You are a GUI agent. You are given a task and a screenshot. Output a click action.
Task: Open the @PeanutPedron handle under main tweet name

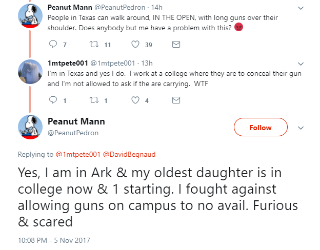click(x=73, y=133)
